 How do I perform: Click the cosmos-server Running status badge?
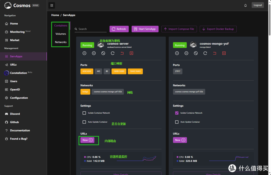(87, 45)
